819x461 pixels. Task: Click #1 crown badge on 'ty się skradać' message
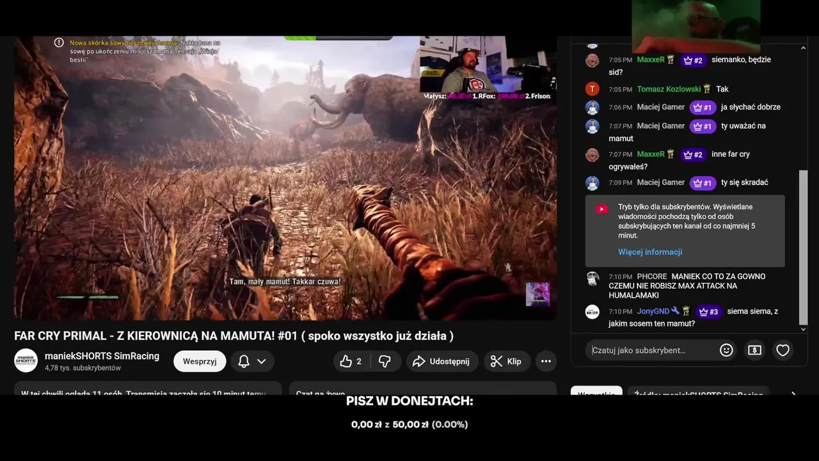[x=703, y=182]
